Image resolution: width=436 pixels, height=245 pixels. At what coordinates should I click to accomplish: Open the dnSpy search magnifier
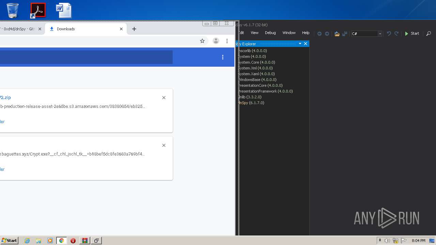coord(429,34)
